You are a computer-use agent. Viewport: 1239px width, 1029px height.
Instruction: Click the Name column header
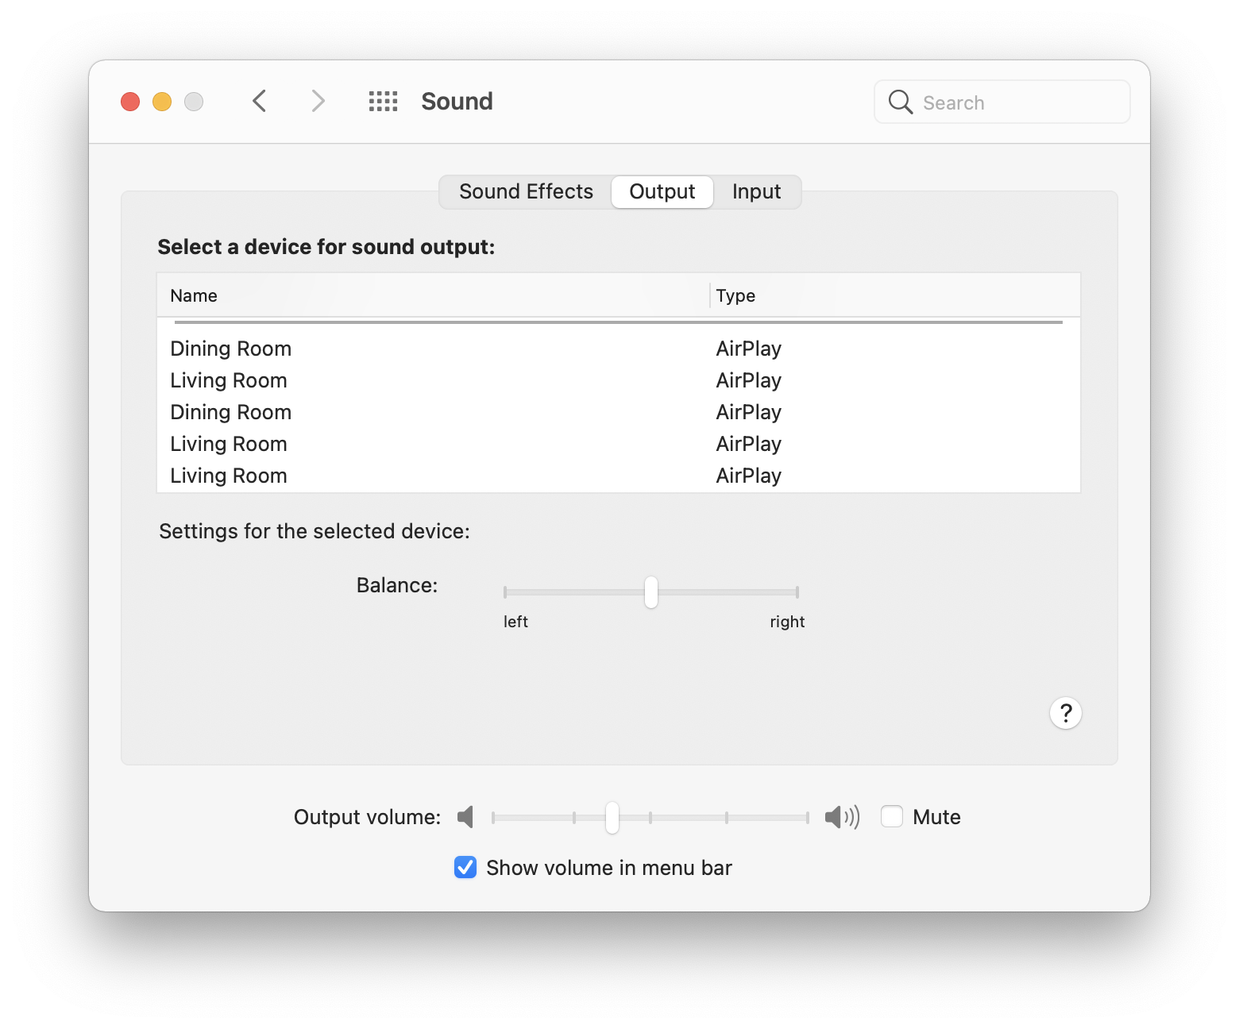point(433,295)
